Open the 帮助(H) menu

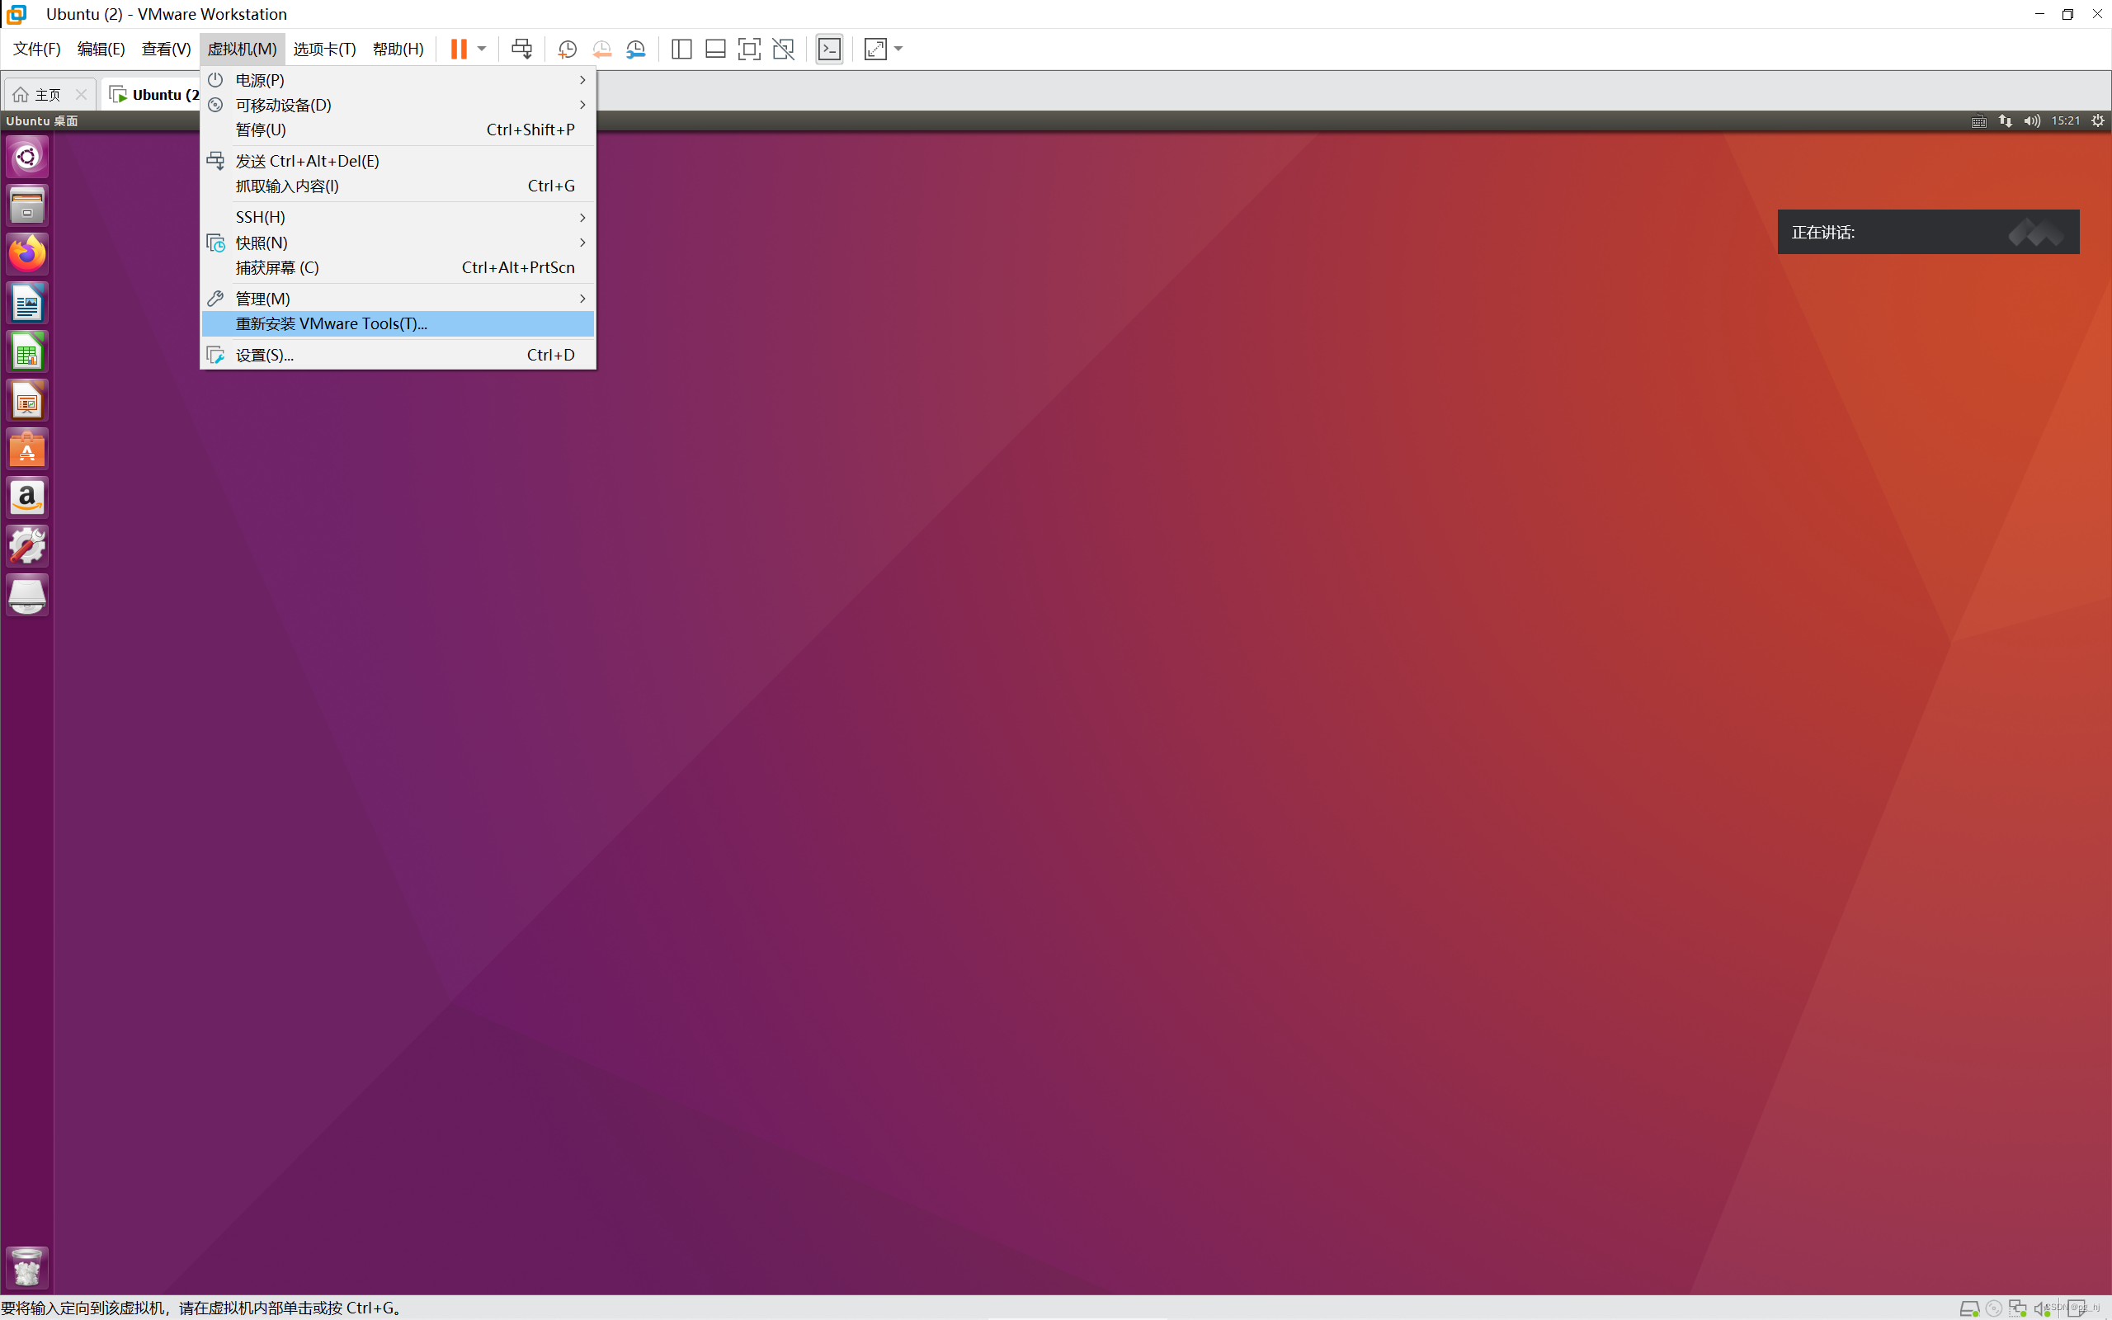[397, 49]
